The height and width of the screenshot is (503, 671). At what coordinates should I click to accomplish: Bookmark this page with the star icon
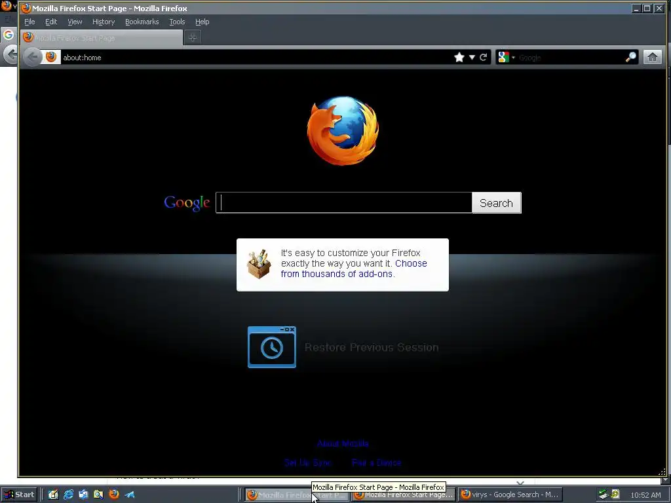459,58
